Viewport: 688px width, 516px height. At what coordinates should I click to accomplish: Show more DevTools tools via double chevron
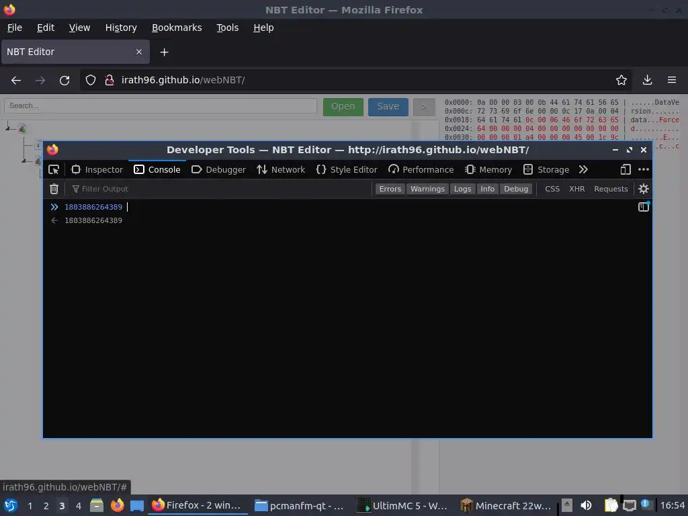point(583,169)
